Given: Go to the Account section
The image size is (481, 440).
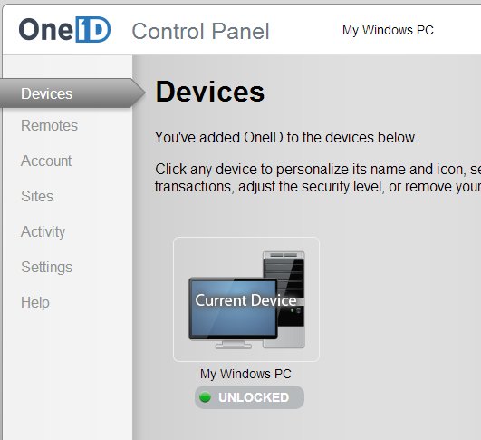Looking at the screenshot, I should coord(46,161).
